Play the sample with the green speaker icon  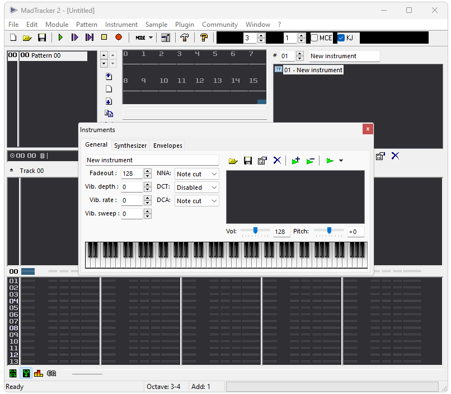pos(330,161)
